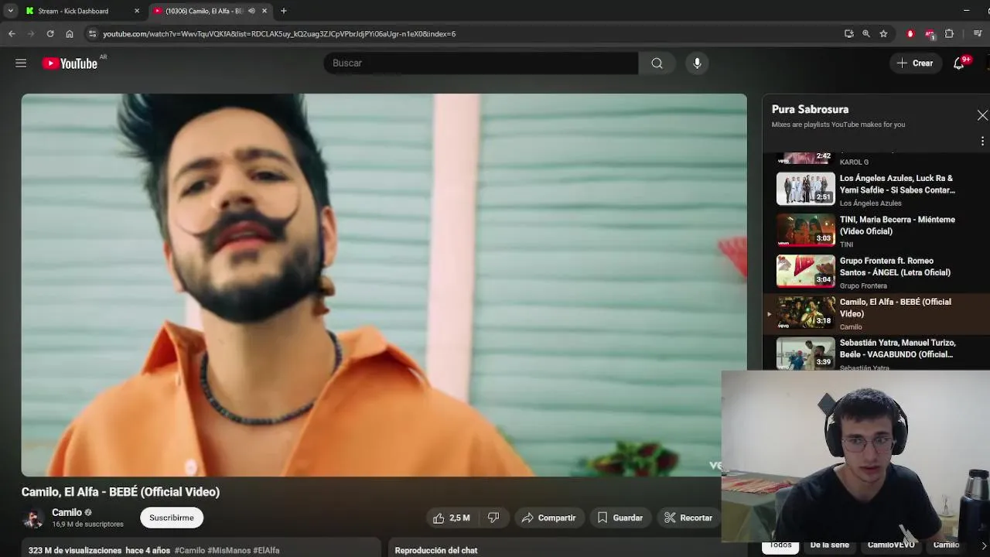Click the #Camilo hashtag
Image resolution: width=990 pixels, height=557 pixels.
click(189, 550)
